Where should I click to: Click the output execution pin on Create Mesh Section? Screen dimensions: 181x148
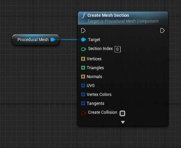point(162,31)
